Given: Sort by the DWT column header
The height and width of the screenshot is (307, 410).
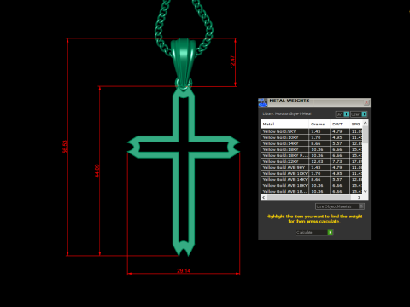Looking at the screenshot, I should [340, 124].
